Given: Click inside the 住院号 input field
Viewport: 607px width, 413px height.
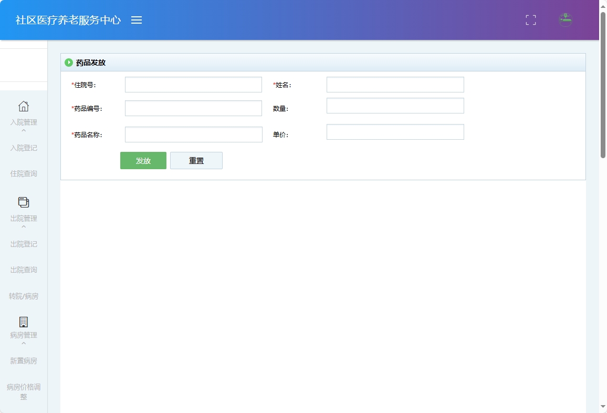Looking at the screenshot, I should point(193,84).
